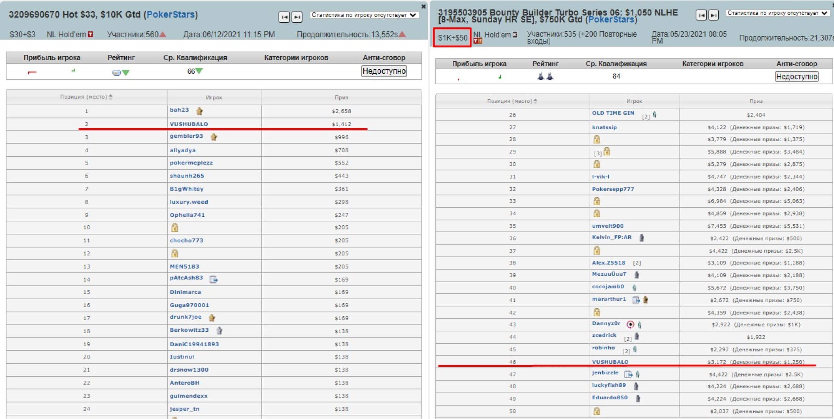The image size is (834, 419).
Task: Open player statistics dropdown in left panel
Action: point(364,15)
